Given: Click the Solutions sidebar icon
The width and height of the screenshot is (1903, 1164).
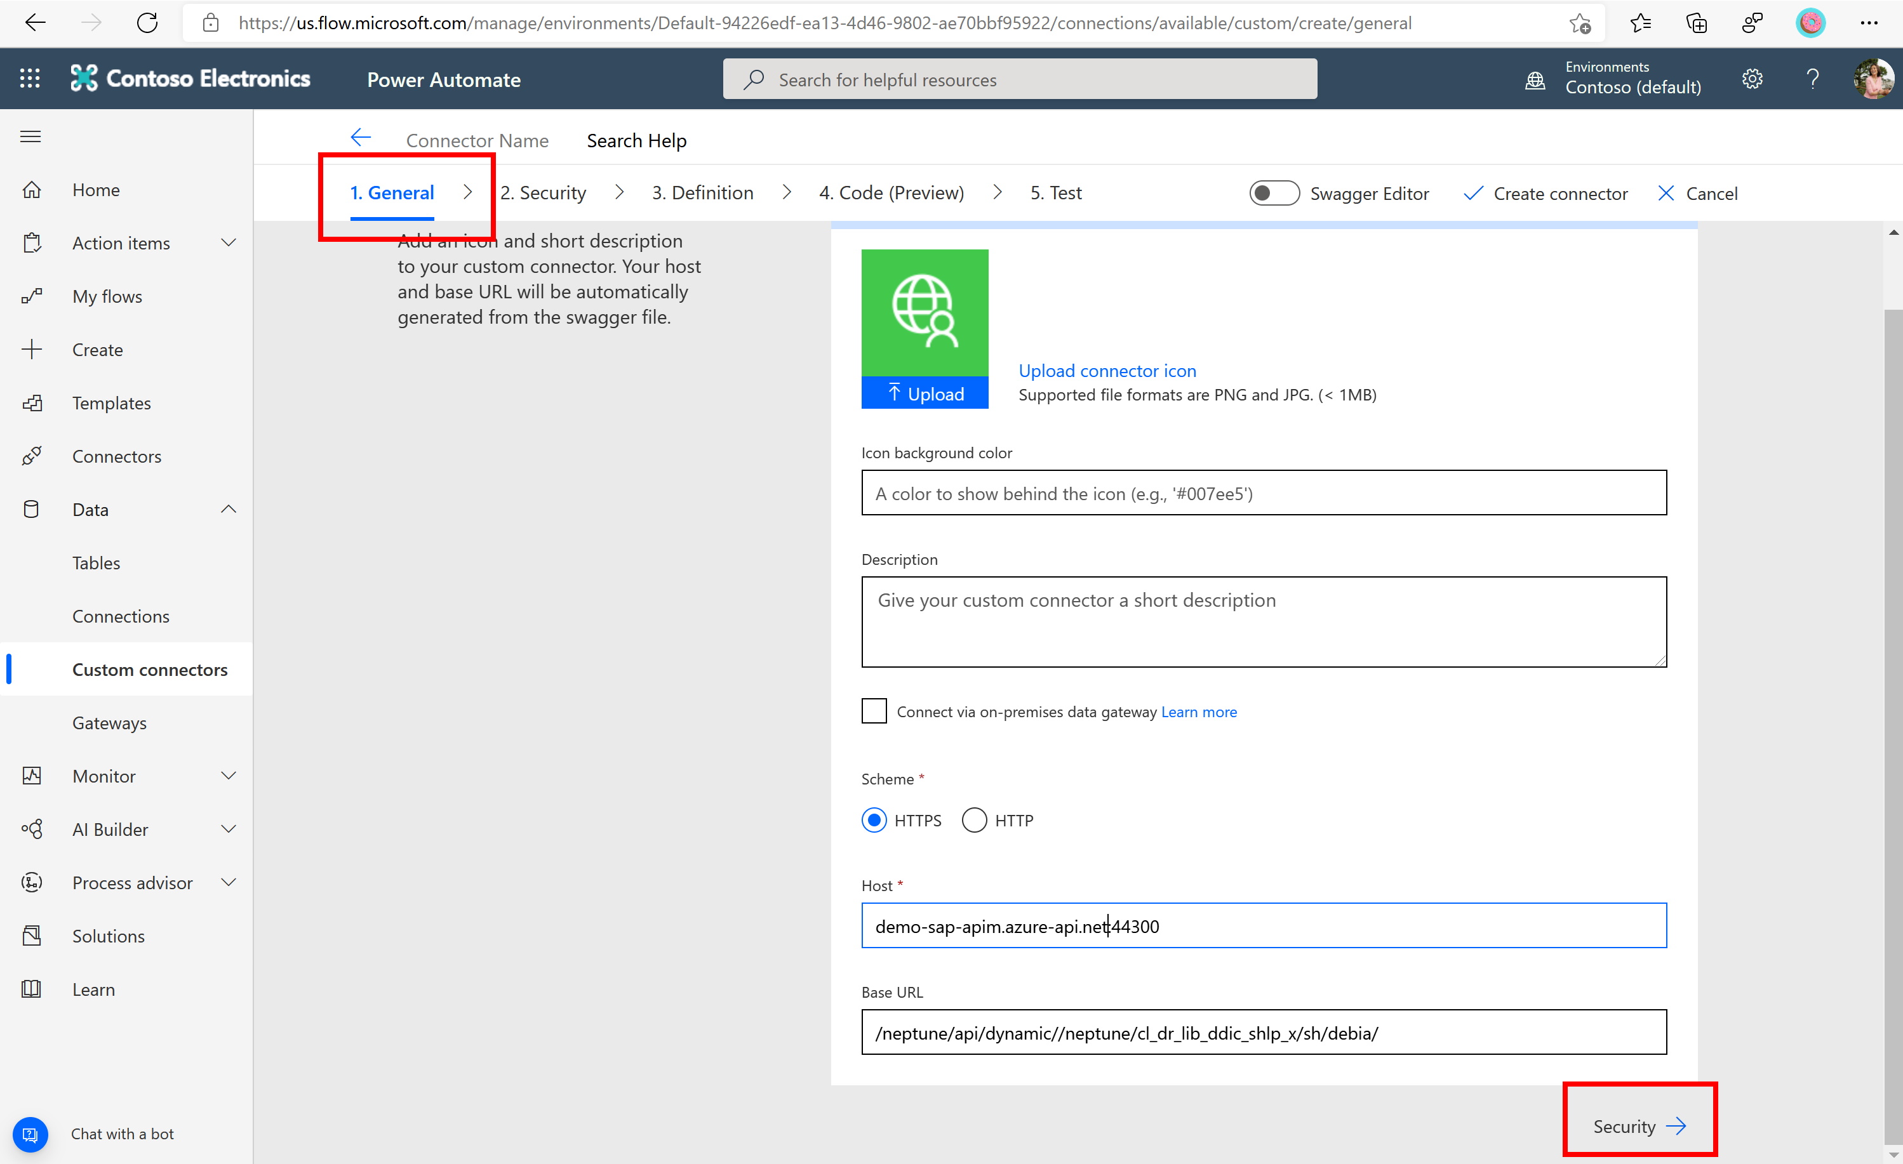Looking at the screenshot, I should pyautogui.click(x=32, y=936).
